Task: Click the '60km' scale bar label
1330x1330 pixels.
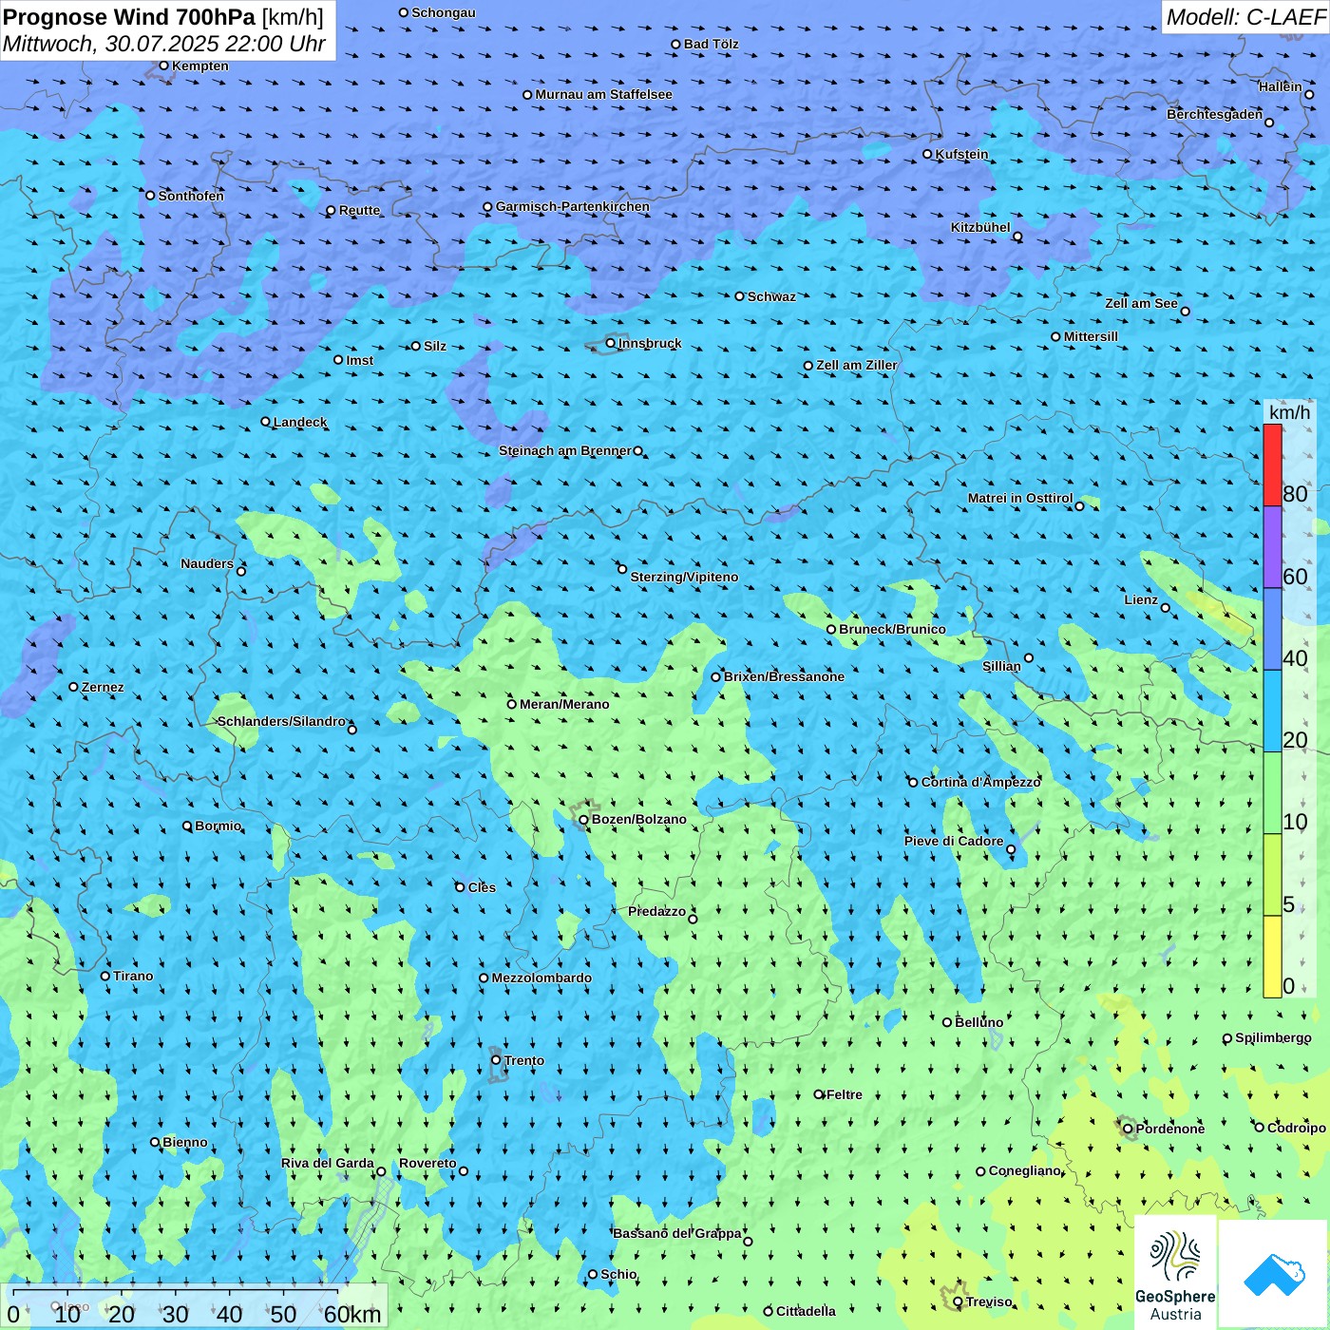Action: pos(352,1315)
